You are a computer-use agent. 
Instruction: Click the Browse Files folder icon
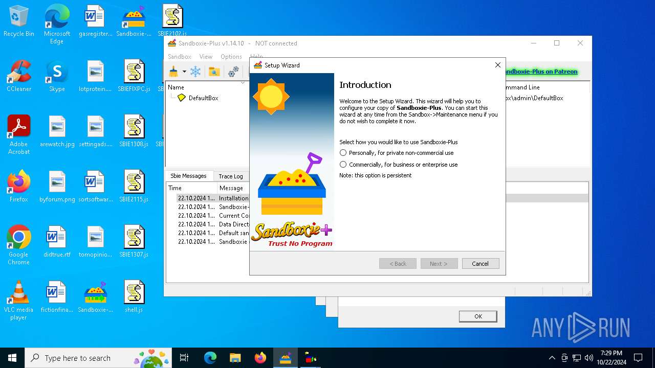[x=214, y=72]
